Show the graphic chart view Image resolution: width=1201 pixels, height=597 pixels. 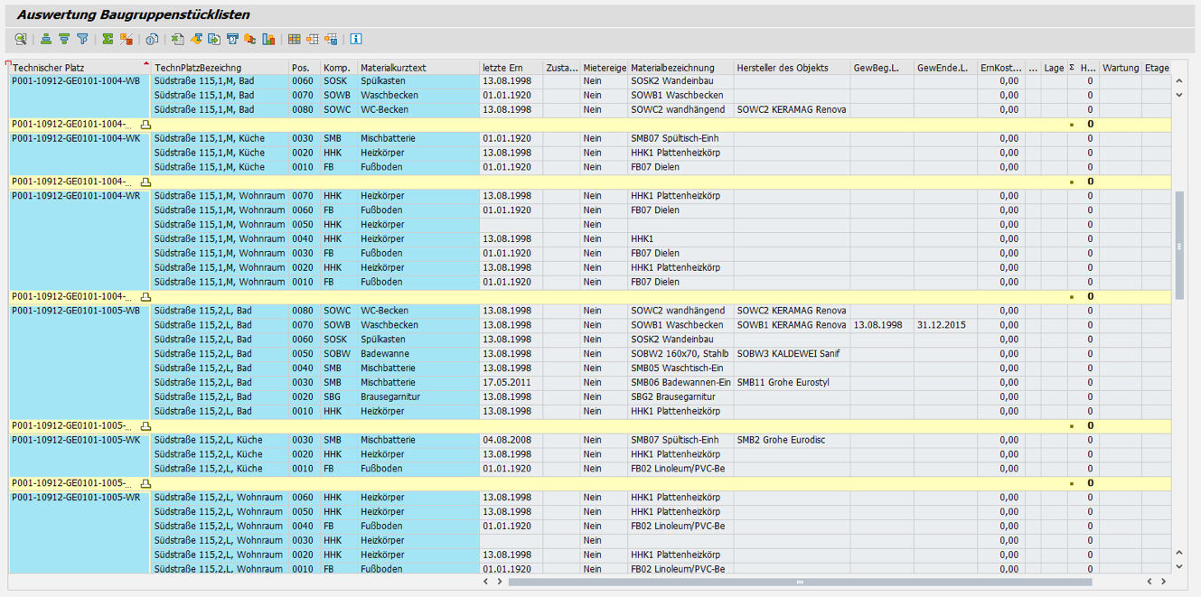(x=268, y=40)
